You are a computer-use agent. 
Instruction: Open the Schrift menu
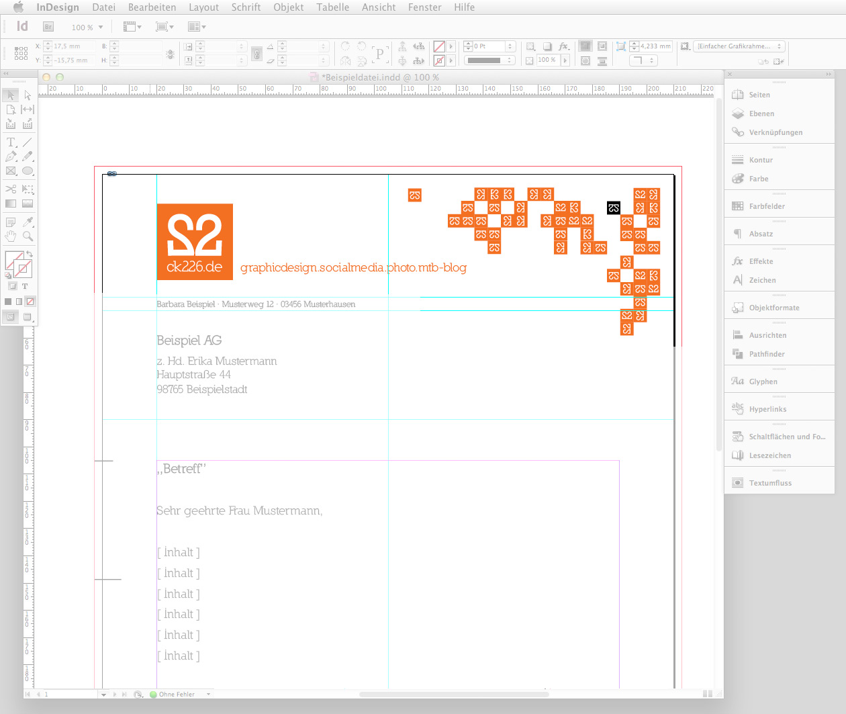pos(246,7)
